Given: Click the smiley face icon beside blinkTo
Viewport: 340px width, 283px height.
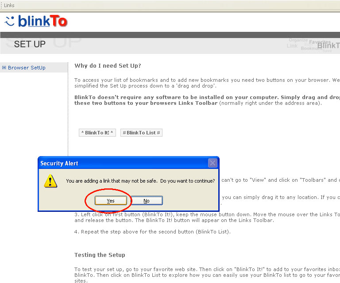Looking at the screenshot, I should [x=10, y=21].
